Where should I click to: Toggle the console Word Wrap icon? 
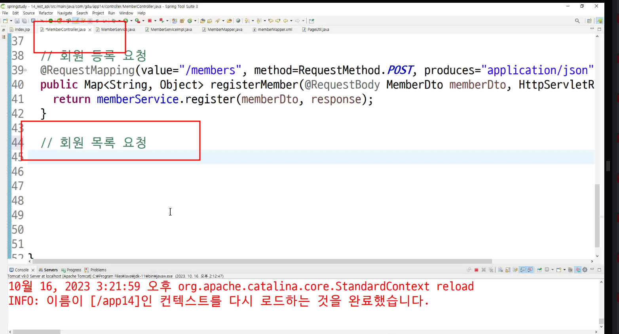pos(515,270)
